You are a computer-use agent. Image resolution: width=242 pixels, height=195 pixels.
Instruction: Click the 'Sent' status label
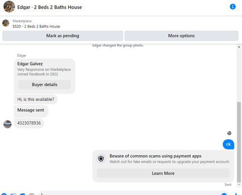pyautogui.click(x=228, y=185)
